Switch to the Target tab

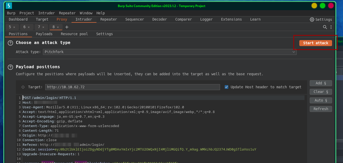point(42,19)
